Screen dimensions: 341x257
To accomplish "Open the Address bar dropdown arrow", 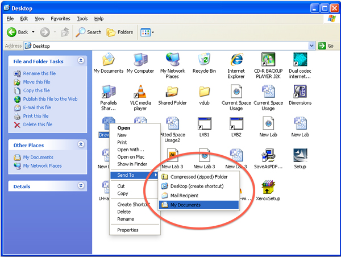I will coord(311,45).
